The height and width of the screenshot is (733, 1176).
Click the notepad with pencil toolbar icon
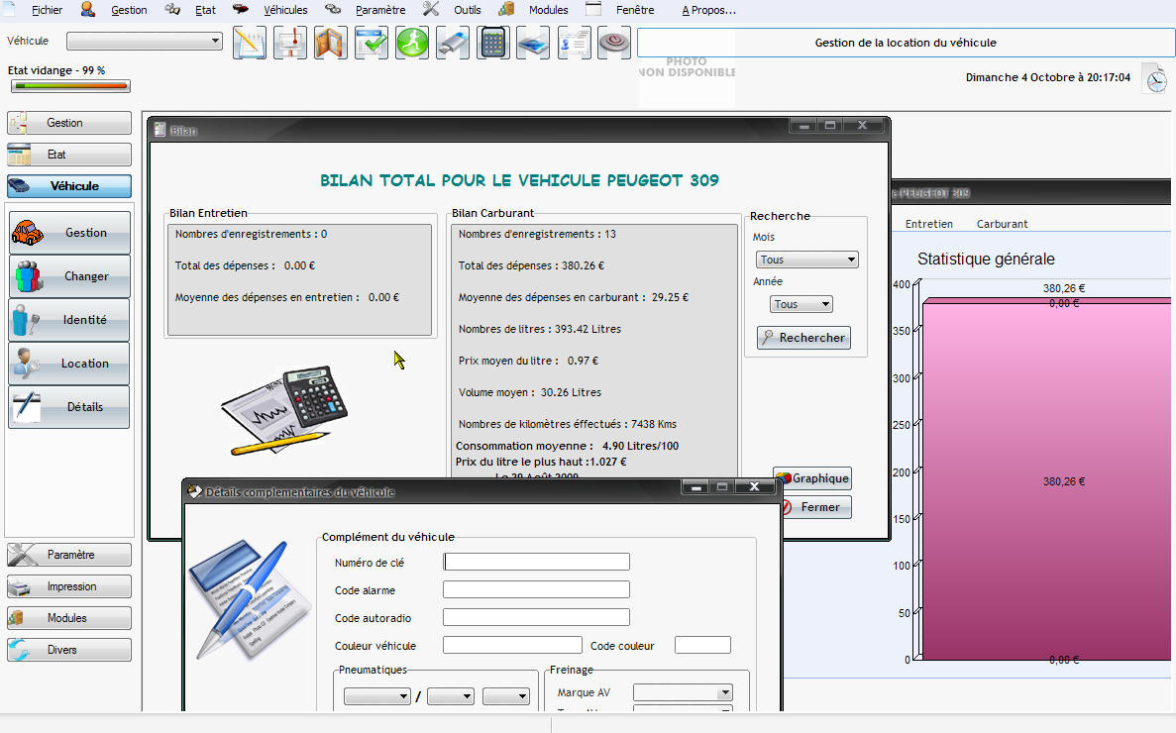[250, 43]
